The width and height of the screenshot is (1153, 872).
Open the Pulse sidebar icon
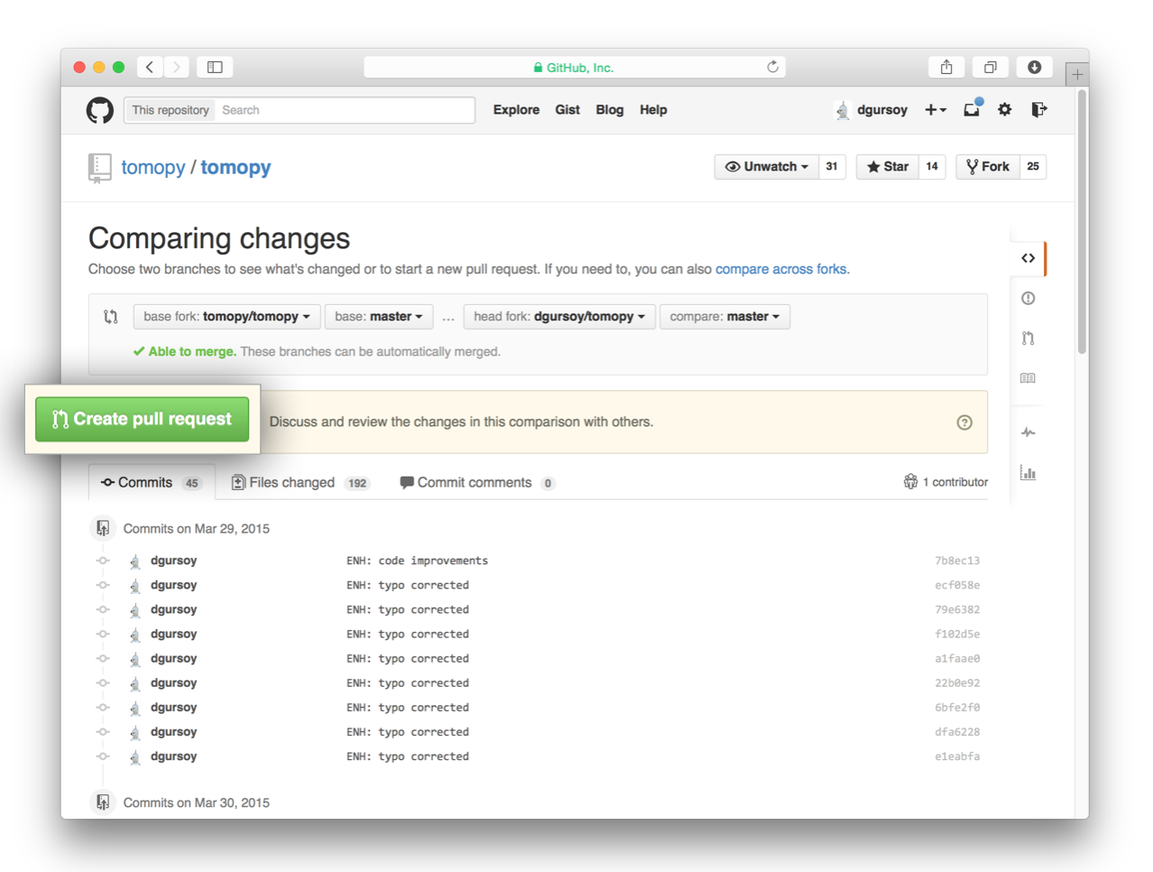(x=1028, y=432)
